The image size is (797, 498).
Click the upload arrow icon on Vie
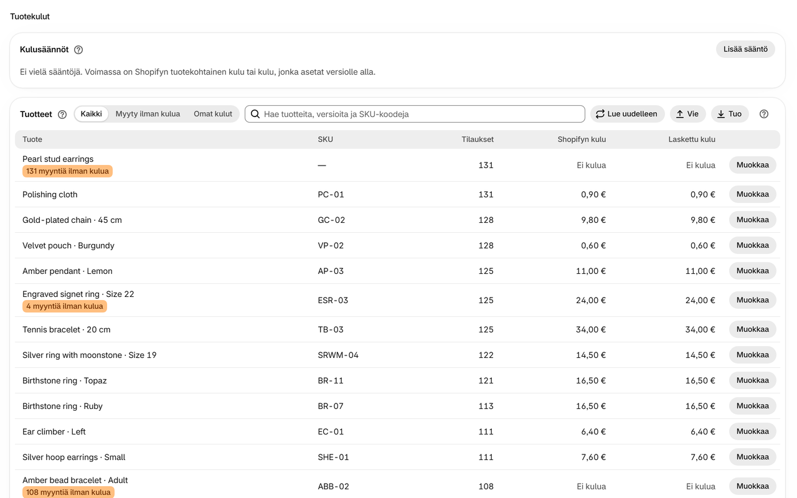point(680,114)
